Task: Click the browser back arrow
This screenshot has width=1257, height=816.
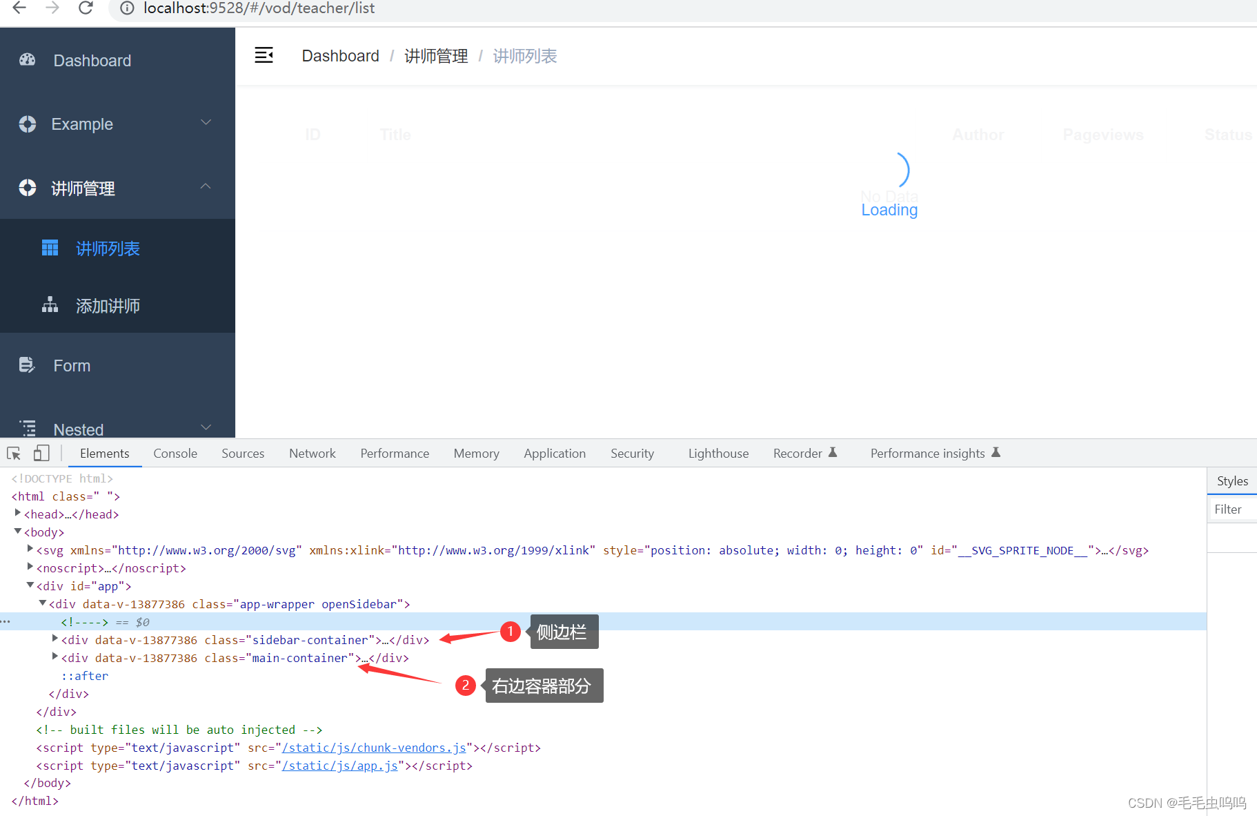Action: (19, 8)
